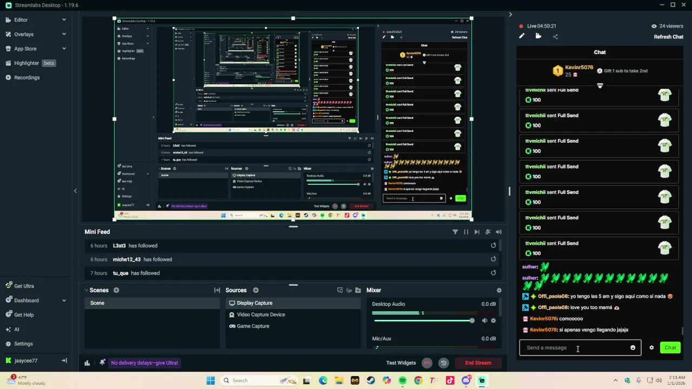
Task: Open the Recordings page
Action: pos(26,77)
